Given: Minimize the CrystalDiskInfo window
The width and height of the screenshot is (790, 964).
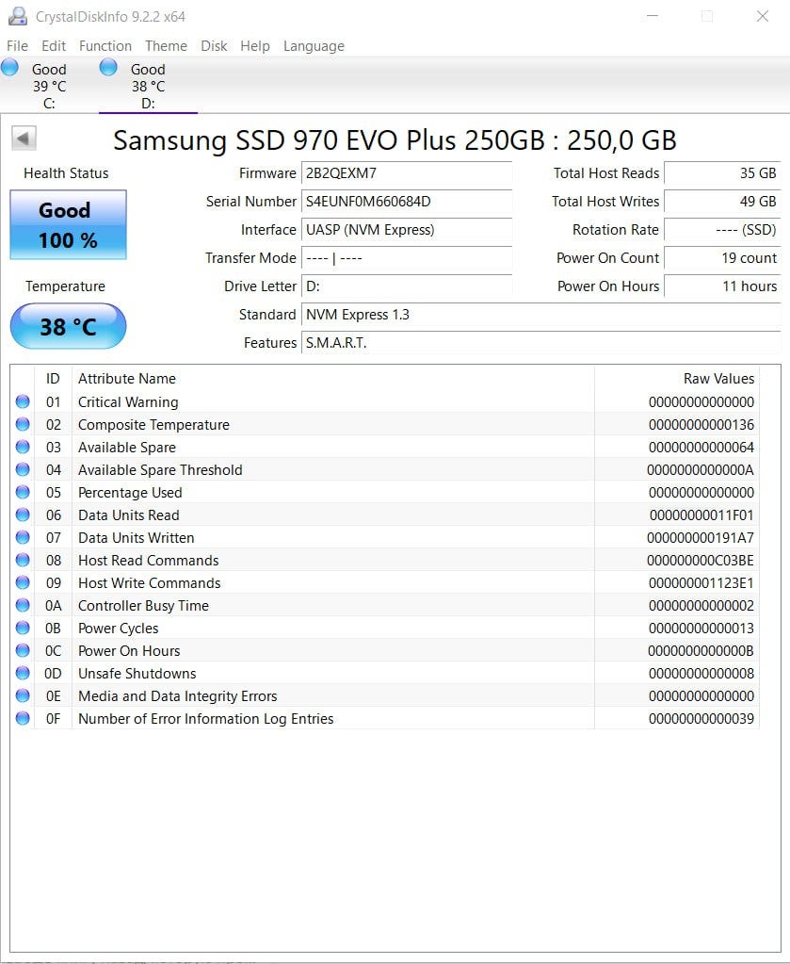Looking at the screenshot, I should tap(653, 16).
